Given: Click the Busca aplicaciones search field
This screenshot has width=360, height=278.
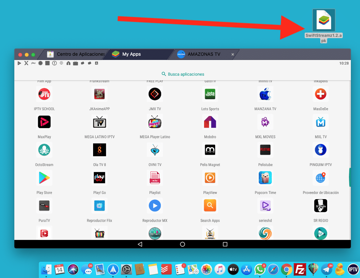Looking at the screenshot, I should [183, 74].
